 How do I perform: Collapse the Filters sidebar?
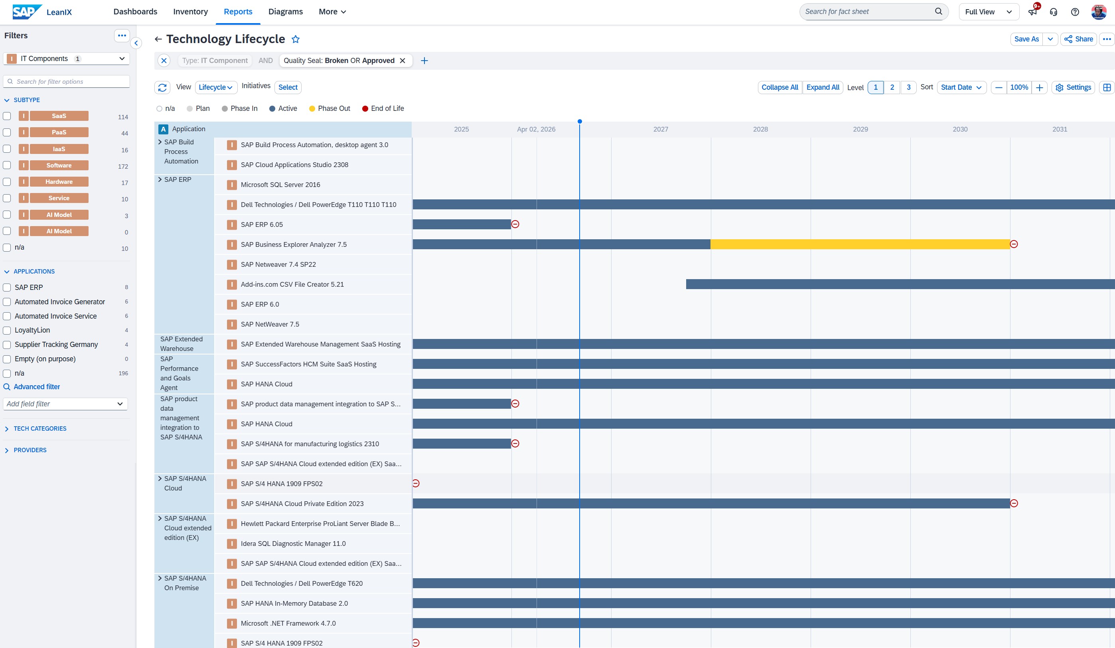pos(136,43)
